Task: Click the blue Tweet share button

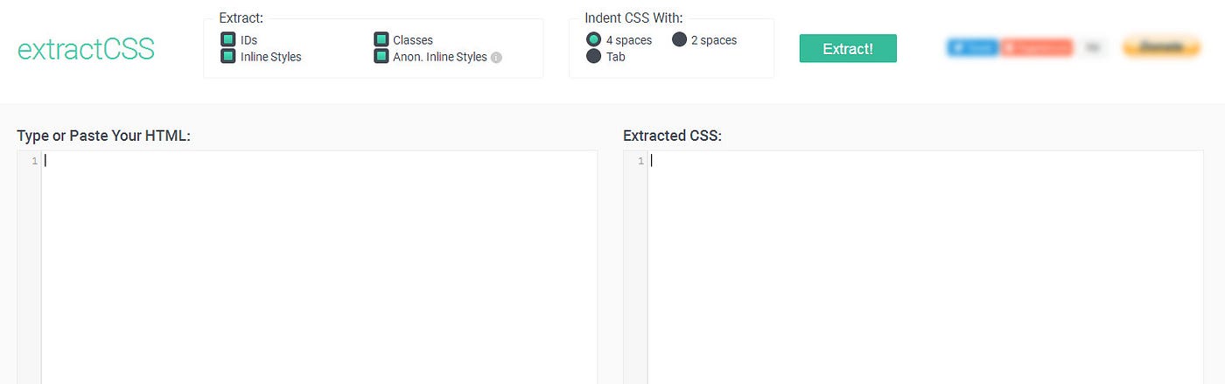Action: point(972,47)
